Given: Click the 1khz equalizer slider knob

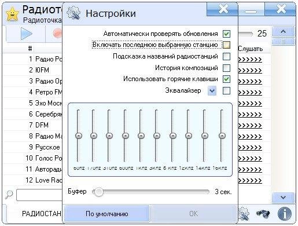Looking at the screenshot, I should pos(141,136).
